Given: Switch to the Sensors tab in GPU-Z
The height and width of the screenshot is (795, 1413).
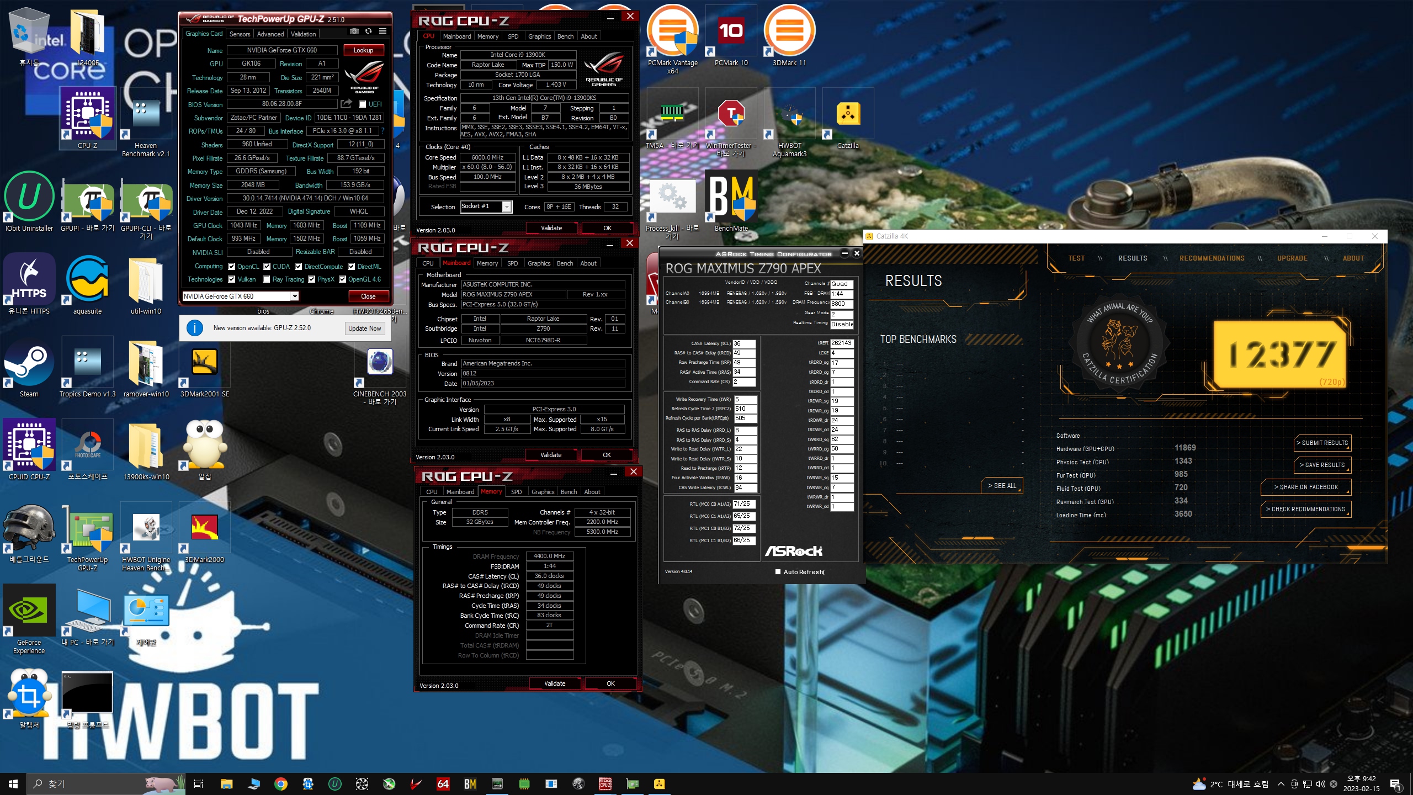Looking at the screenshot, I should coord(240,34).
